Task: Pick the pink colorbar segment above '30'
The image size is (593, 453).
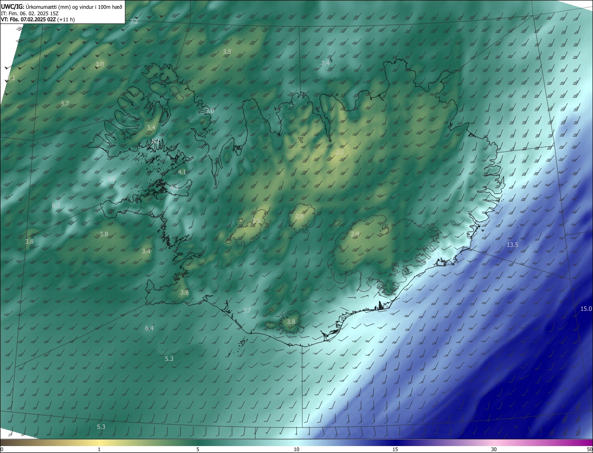Action: (x=494, y=443)
